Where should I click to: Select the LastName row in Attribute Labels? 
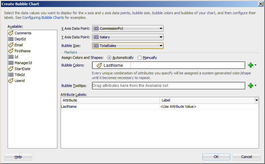[x=160, y=106]
